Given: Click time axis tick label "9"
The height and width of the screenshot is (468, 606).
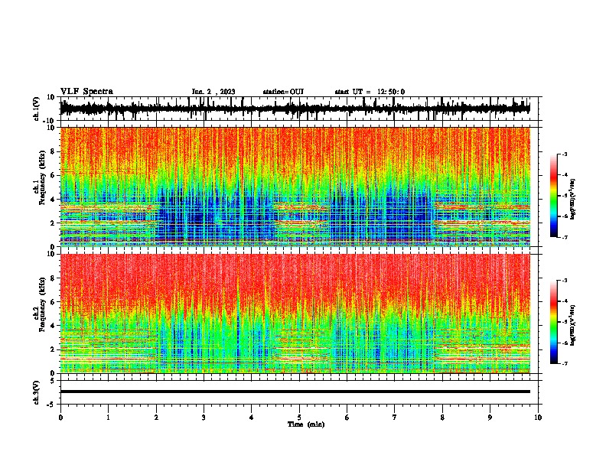Looking at the screenshot, I should point(490,418).
